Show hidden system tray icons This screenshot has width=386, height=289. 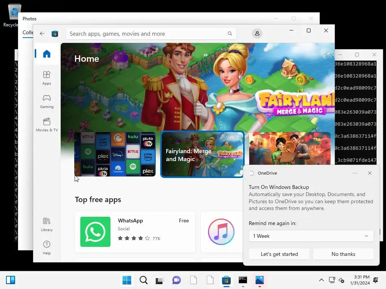[x=321, y=280]
